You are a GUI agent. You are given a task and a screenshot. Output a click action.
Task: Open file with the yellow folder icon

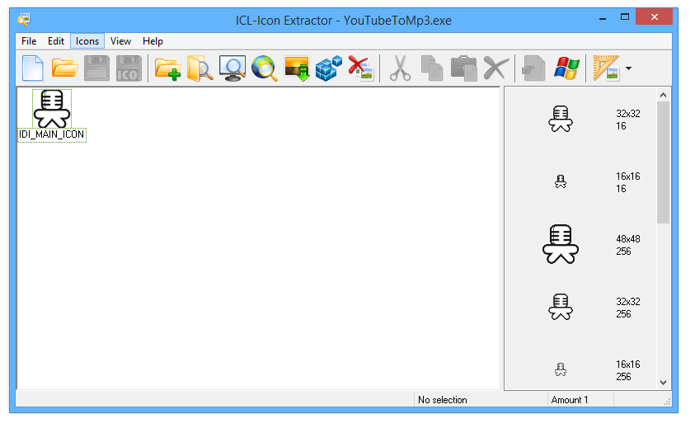point(64,68)
